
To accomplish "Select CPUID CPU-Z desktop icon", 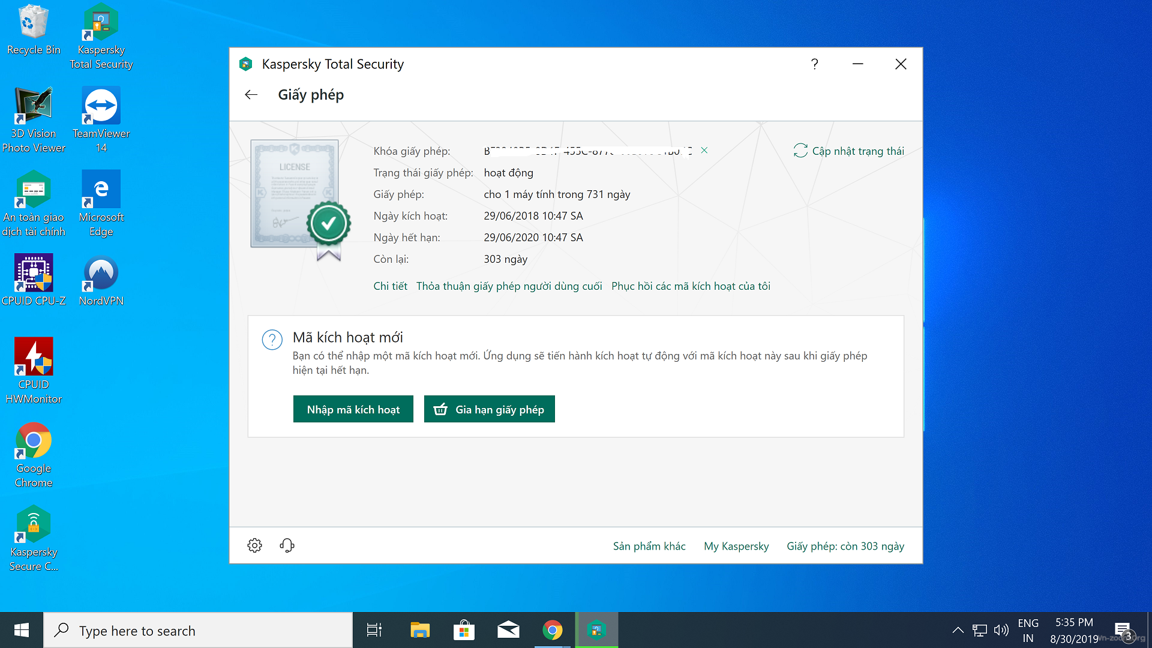I will tap(34, 280).
